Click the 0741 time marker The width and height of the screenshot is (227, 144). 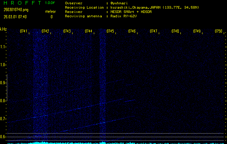[x=23, y=31]
